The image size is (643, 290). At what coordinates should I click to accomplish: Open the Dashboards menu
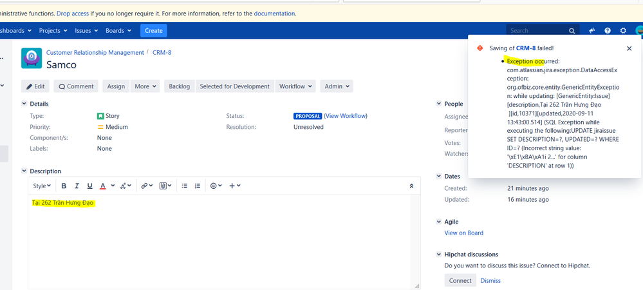coord(15,30)
